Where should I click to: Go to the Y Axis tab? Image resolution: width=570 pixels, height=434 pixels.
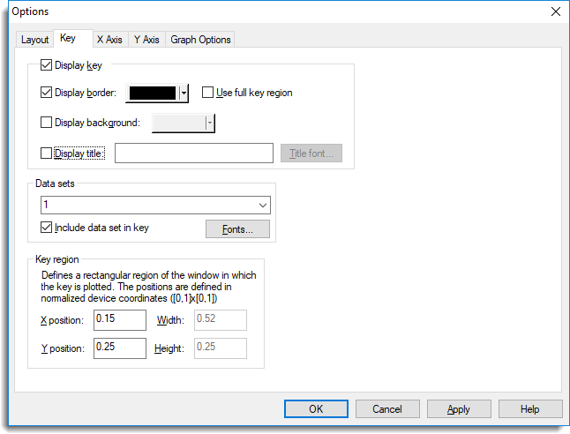[x=146, y=40]
